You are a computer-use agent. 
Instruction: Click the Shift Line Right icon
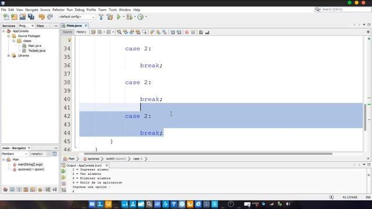tap(179, 32)
